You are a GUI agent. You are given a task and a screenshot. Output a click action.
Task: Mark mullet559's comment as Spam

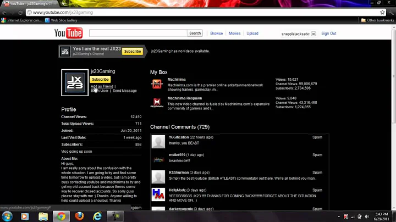coord(317,155)
